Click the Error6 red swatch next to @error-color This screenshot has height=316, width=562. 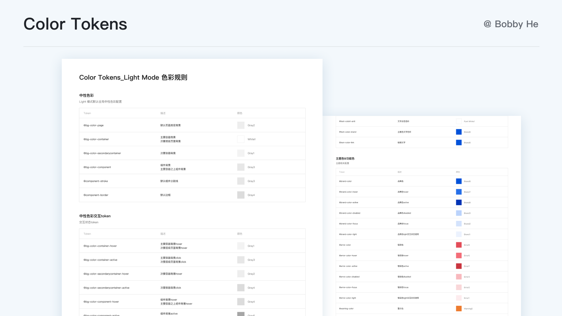(459, 245)
